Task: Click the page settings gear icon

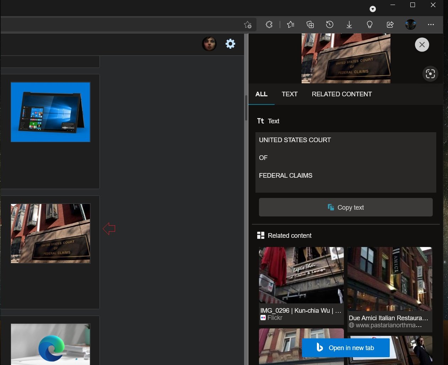Action: point(230,44)
